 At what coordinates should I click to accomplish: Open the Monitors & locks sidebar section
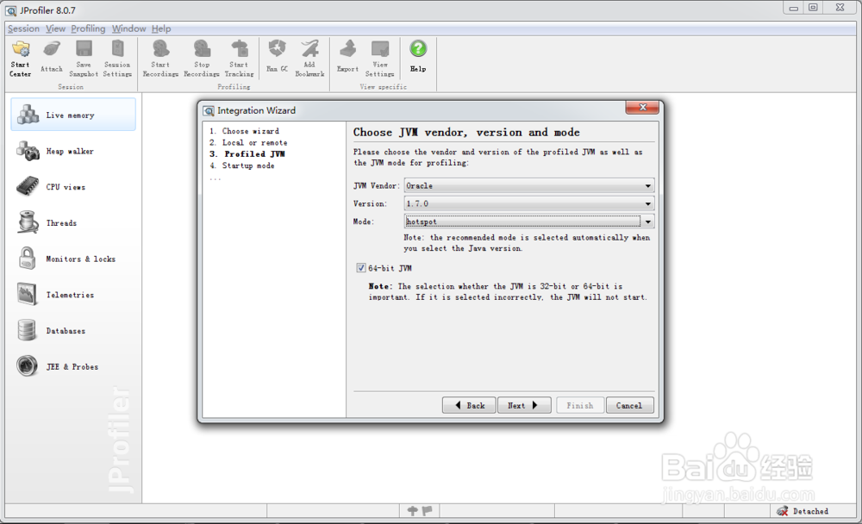coord(73,259)
